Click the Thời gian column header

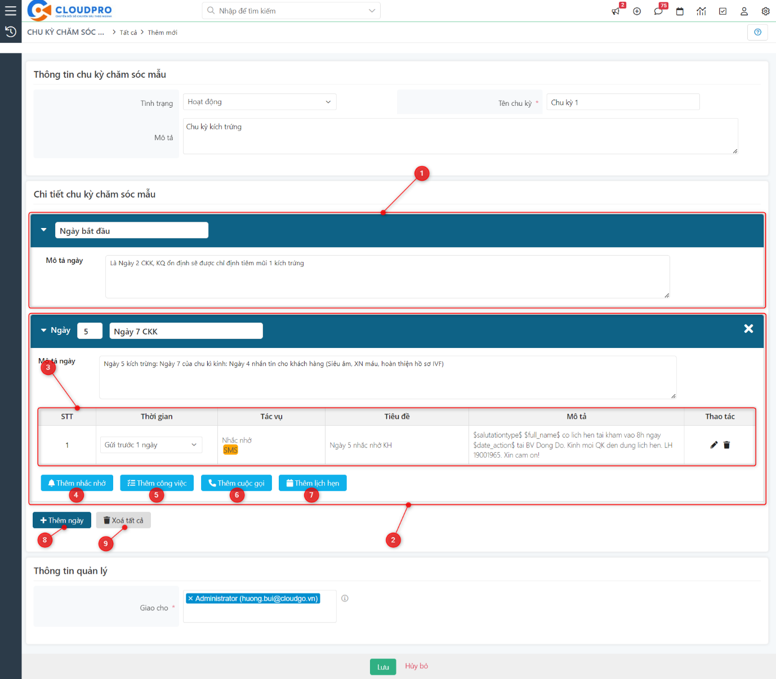(157, 417)
